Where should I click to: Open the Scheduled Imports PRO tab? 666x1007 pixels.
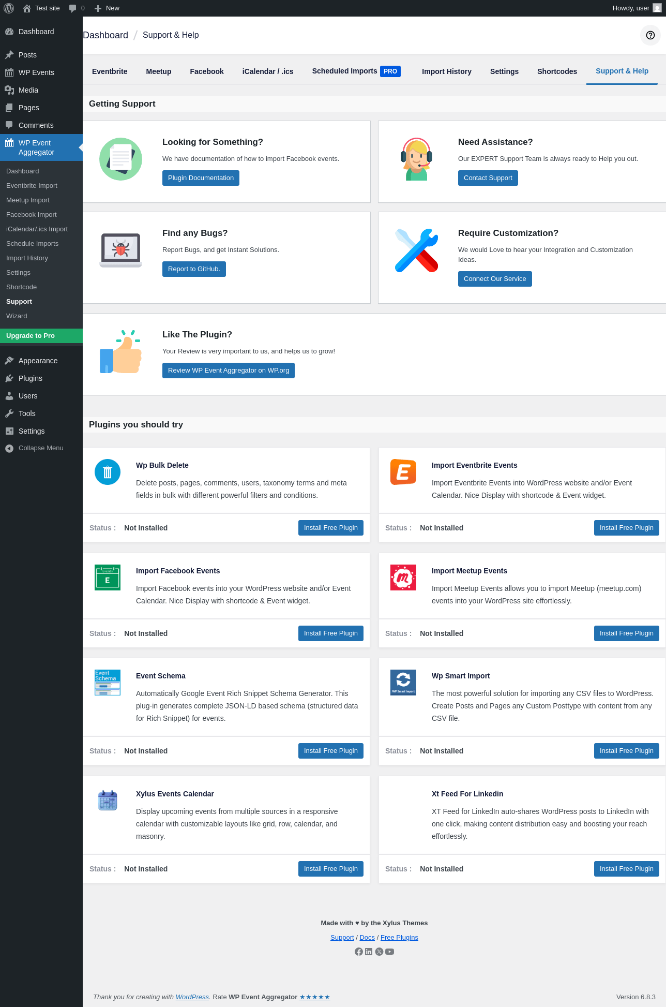[x=356, y=71]
